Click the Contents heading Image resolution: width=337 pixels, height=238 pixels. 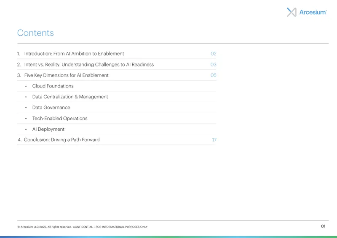(35, 33)
